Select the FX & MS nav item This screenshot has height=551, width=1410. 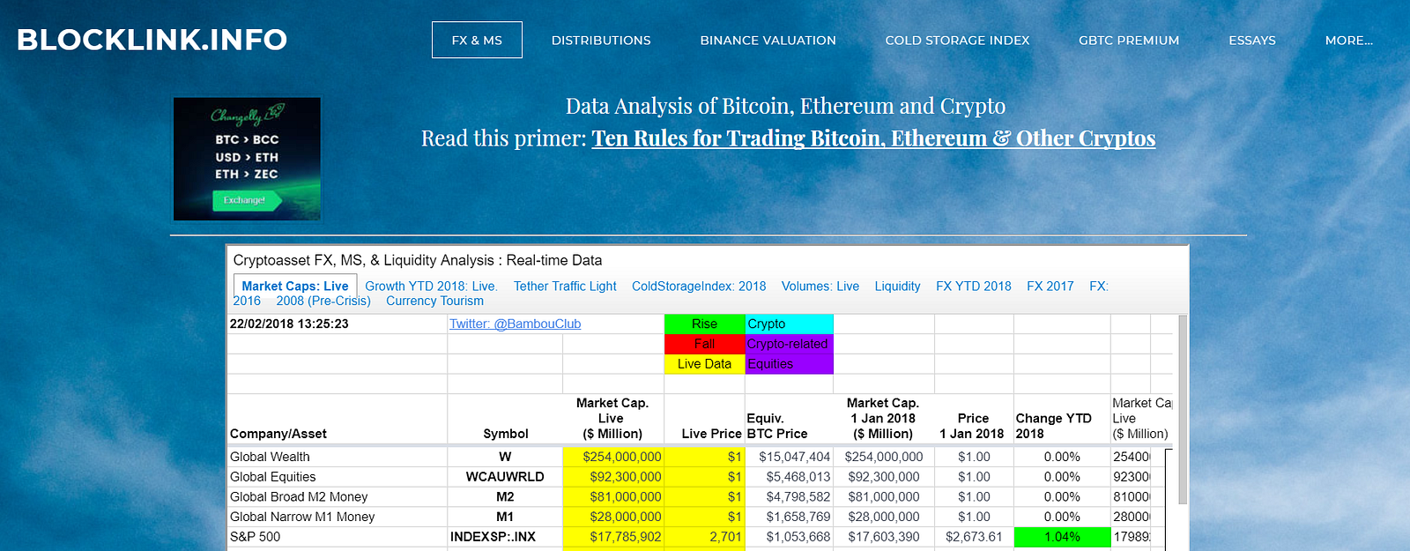[x=477, y=40]
